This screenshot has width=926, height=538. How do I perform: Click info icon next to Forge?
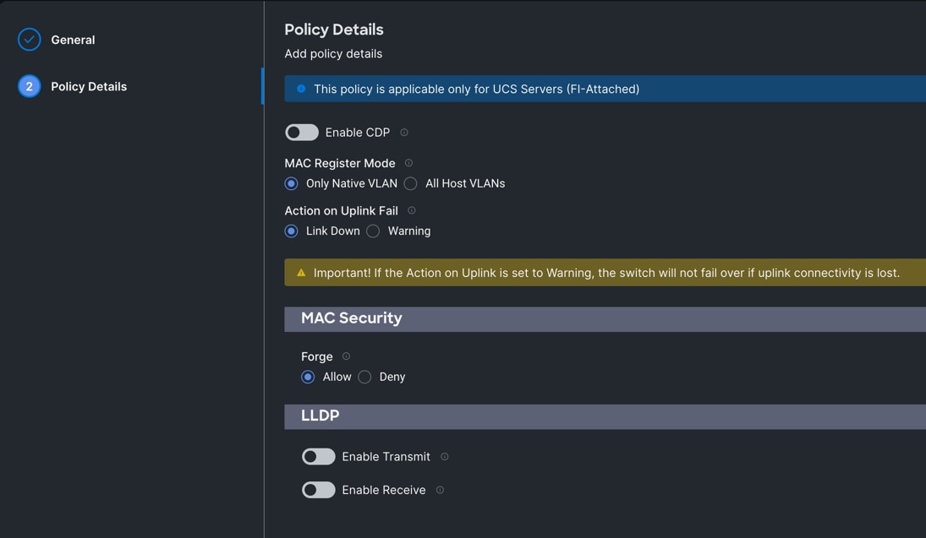coord(346,356)
